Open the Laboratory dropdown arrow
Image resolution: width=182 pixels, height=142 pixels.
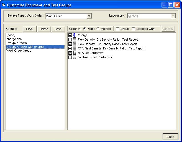173,16
